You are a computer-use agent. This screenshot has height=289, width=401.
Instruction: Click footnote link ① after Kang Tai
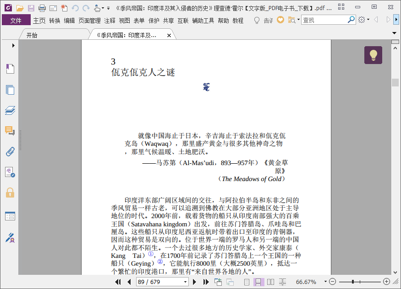coord(151,254)
